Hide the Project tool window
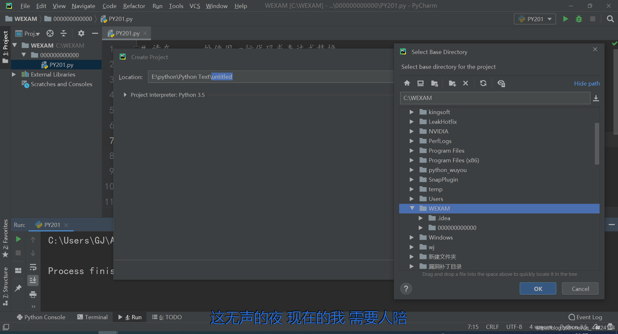Image resolution: width=618 pixels, height=334 pixels. pos(95,33)
